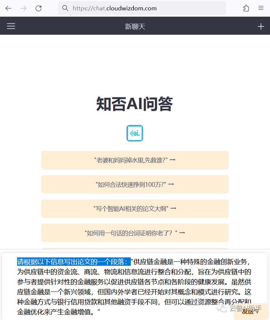Go back with the browser back arrow
Image resolution: width=270 pixels, height=320 pixels.
pos(8,8)
